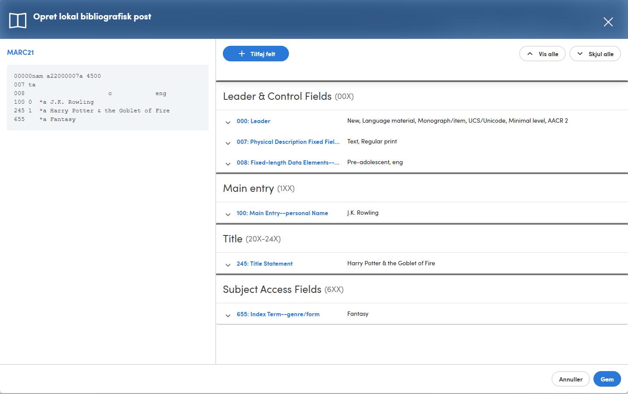Close the Opret lokal bibliografisk post dialog
This screenshot has width=628, height=394.
[608, 22]
